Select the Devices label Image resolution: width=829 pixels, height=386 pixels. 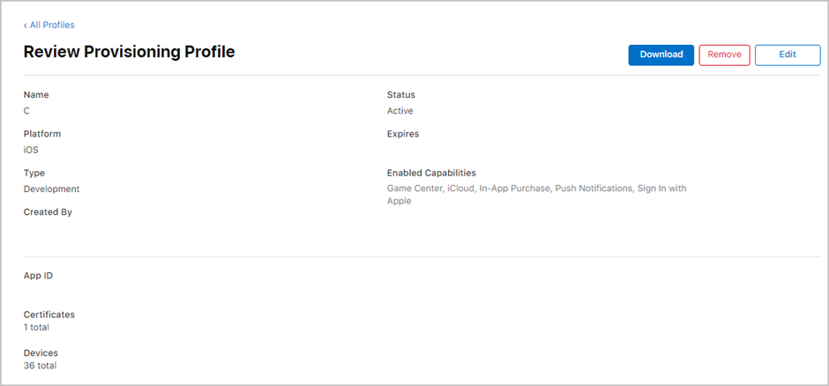tap(41, 353)
